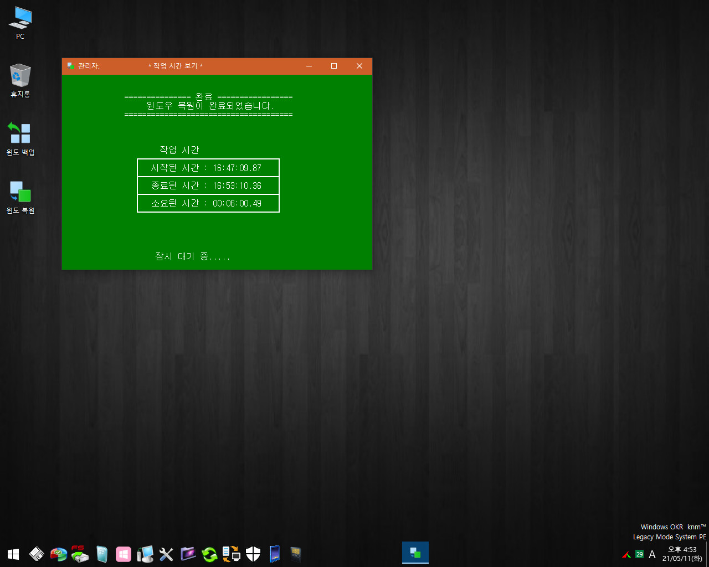
Task: Click the 작업 시간 heading text
Action: point(179,150)
